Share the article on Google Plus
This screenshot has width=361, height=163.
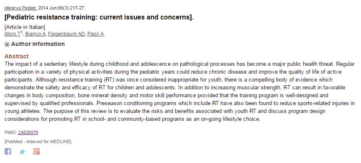point(36,151)
